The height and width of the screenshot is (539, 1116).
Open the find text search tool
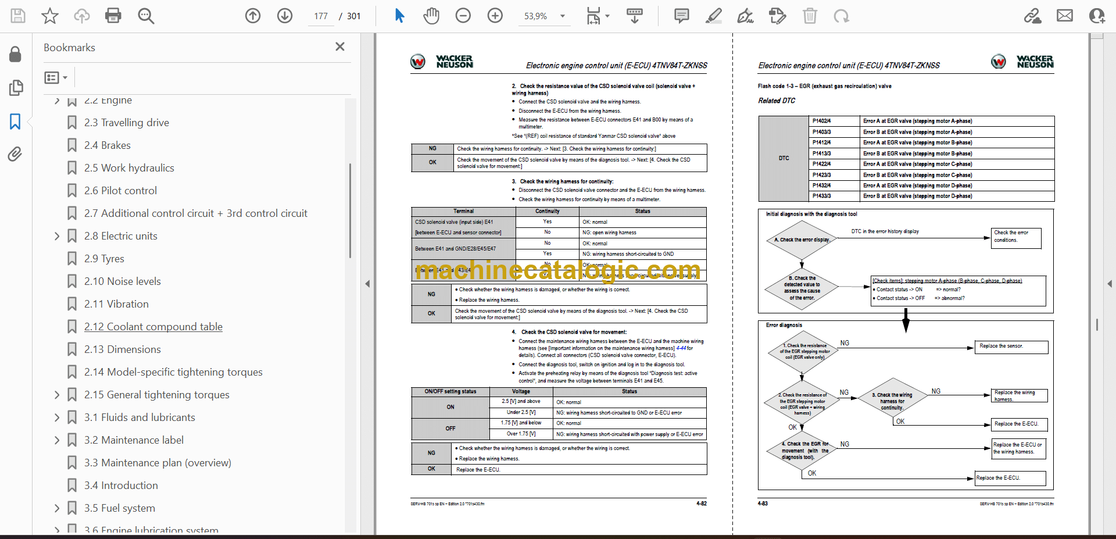(146, 16)
